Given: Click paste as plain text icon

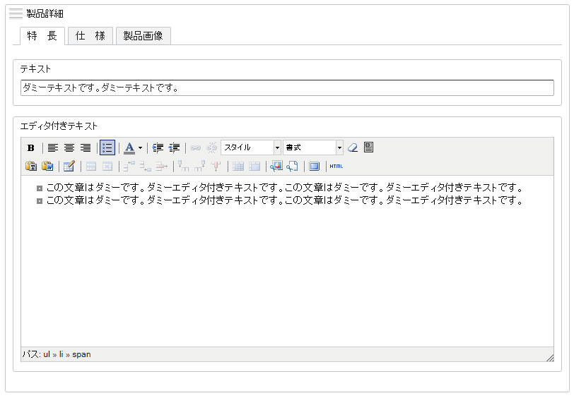Looking at the screenshot, I should click(31, 167).
